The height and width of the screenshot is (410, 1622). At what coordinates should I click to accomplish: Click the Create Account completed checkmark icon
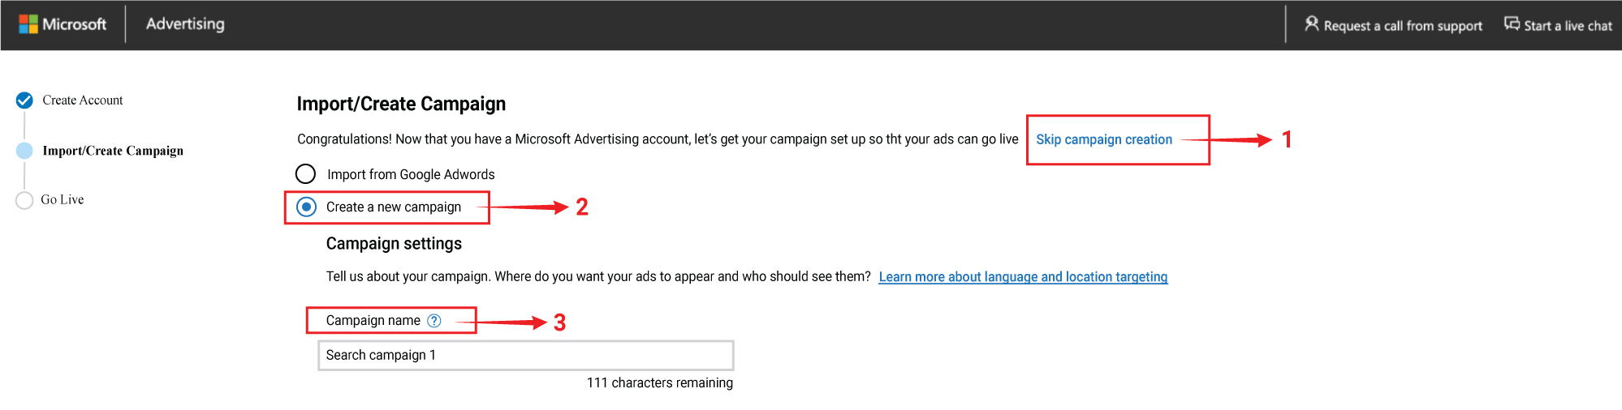click(x=25, y=100)
